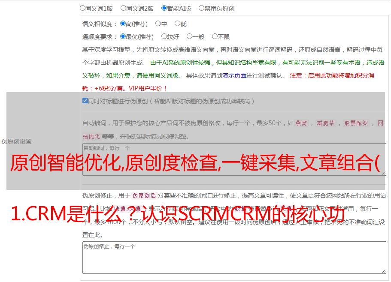
Task: Set 语义相似度 to 高(推荐)
Action: point(123,24)
